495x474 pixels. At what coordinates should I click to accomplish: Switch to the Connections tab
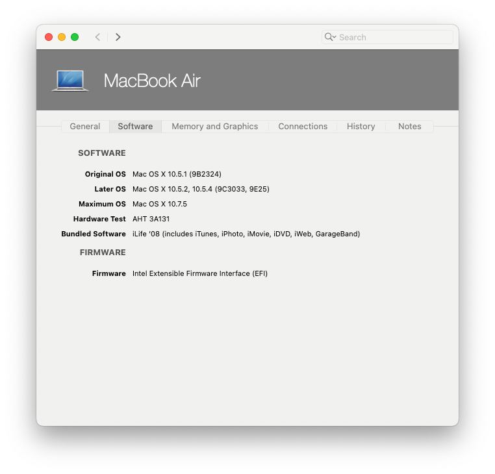303,126
